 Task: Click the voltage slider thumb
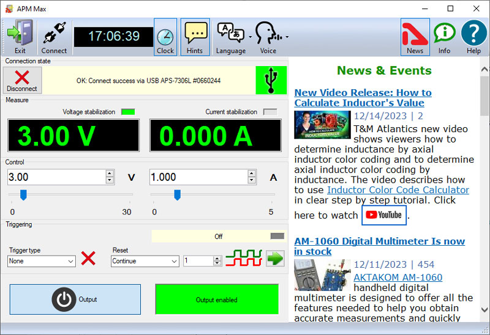point(23,195)
